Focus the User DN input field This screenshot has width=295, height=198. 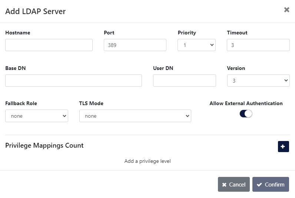point(184,80)
